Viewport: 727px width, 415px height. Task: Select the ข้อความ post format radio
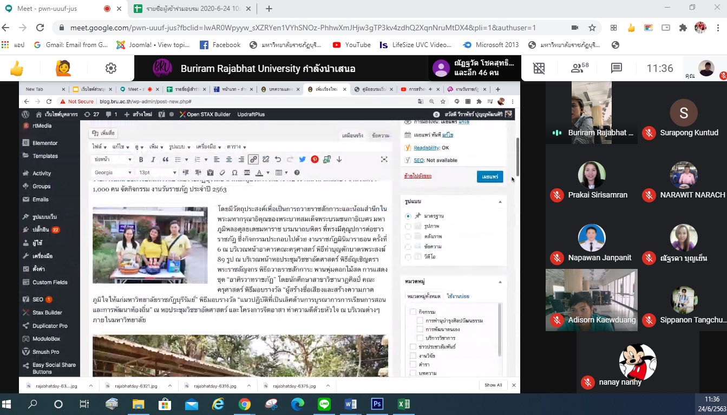[x=408, y=247]
